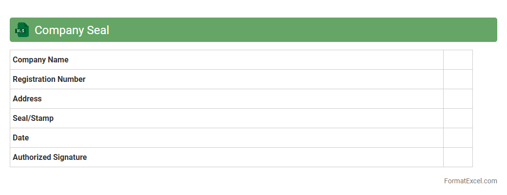507x195 pixels.
Task: Click the empty cell beside Date
Action: [458, 138]
